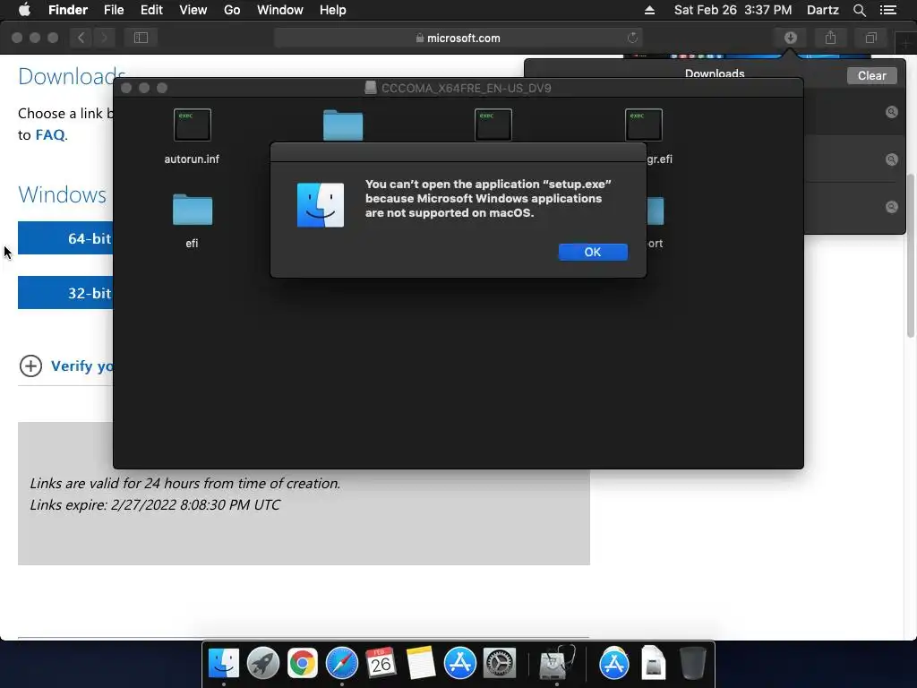This screenshot has height=688, width=917.
Task: Open Spotlight search
Action: pos(859,10)
